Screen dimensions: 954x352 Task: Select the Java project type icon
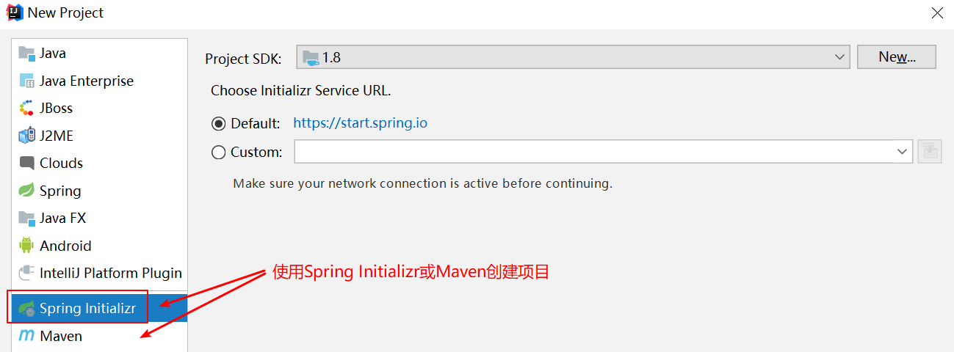pos(27,54)
